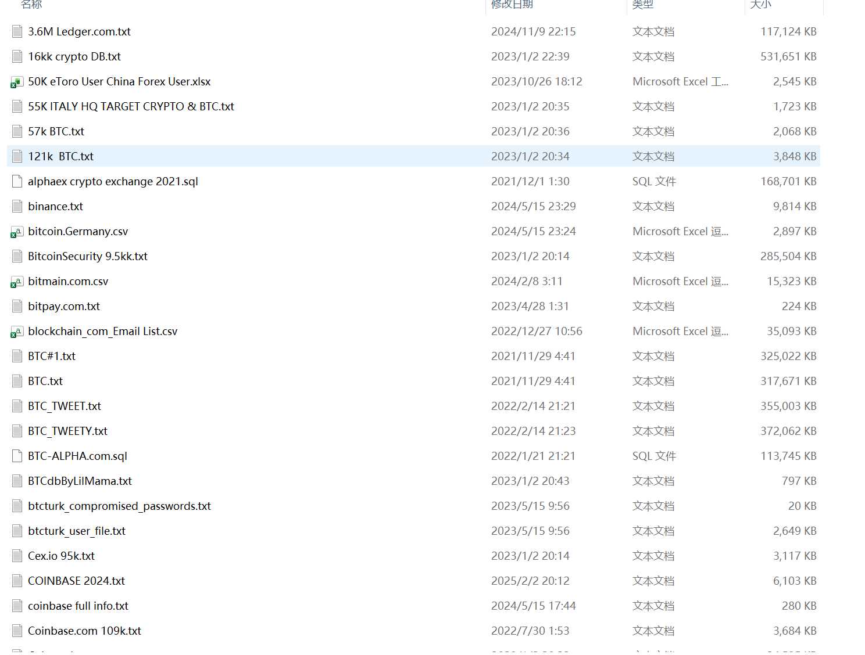Click the size "3,848 KB" in highlighted row
The height and width of the screenshot is (655, 865).
click(x=795, y=156)
